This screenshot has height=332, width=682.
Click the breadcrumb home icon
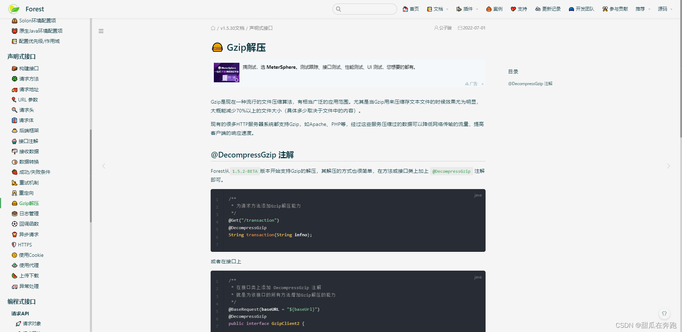[213, 28]
